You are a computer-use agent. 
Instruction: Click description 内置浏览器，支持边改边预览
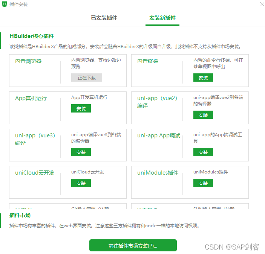[x=96, y=63]
